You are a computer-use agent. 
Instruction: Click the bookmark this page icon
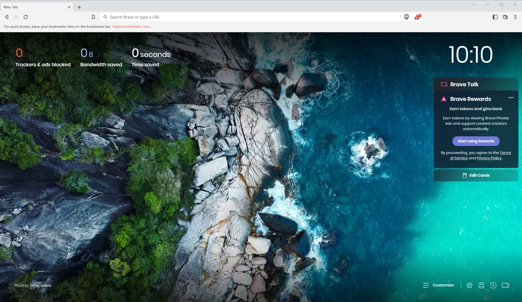point(93,17)
